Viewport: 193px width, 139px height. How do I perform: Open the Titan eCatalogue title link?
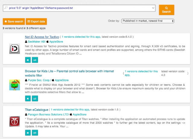click(36, 109)
